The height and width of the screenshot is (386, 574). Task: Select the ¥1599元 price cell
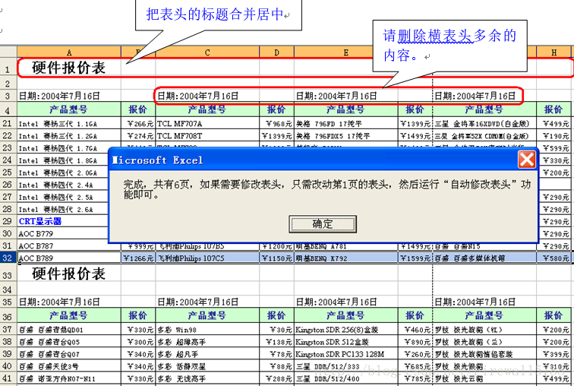pyautogui.click(x=415, y=258)
